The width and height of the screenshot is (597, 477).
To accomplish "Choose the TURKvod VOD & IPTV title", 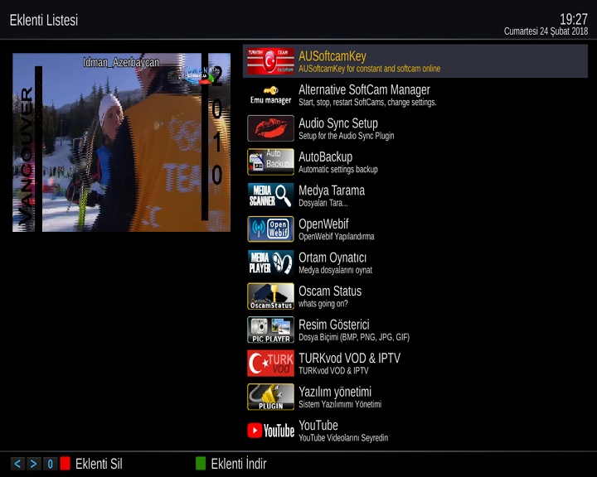I will (350, 358).
